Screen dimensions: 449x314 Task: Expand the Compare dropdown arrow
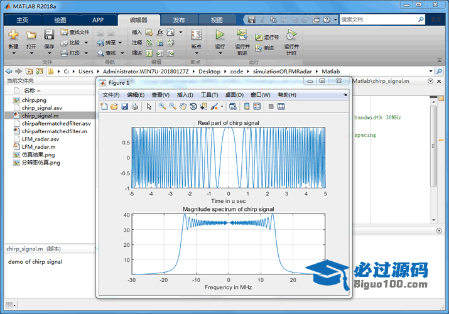(86, 43)
